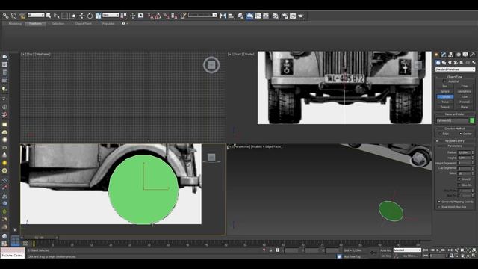Click the Mirror tool icon
478x269 pixels.
tap(223, 16)
